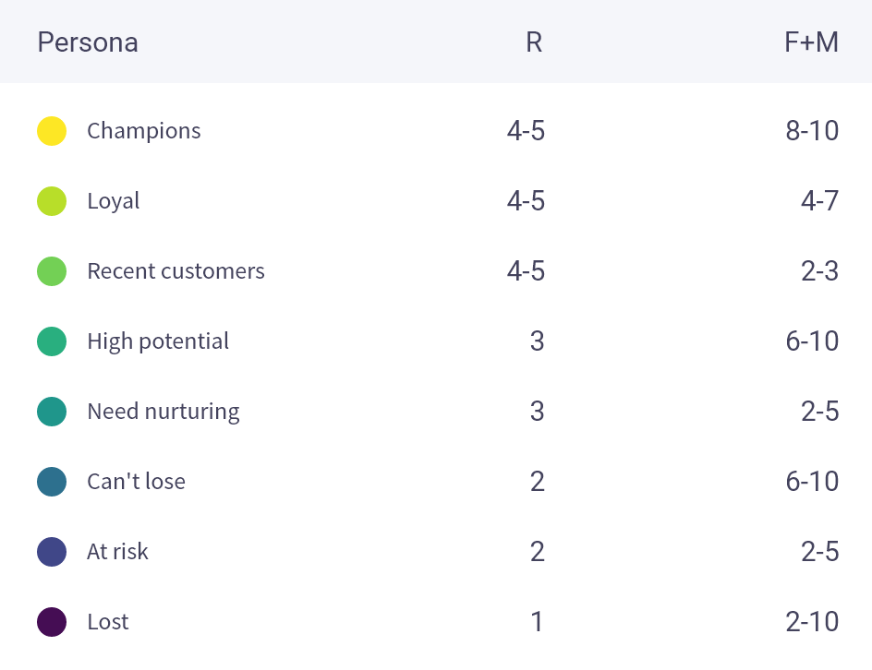Click the Champions F+M value 8-10
Screen dimensions: 872x670
point(812,131)
